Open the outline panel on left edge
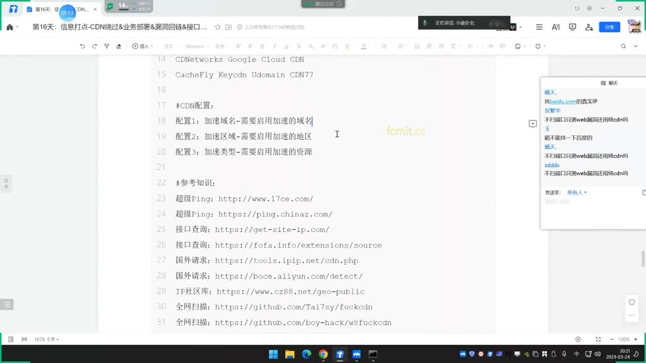646x363 pixels. (7, 304)
